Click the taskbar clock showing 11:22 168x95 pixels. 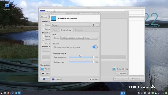pyautogui.click(x=162, y=93)
